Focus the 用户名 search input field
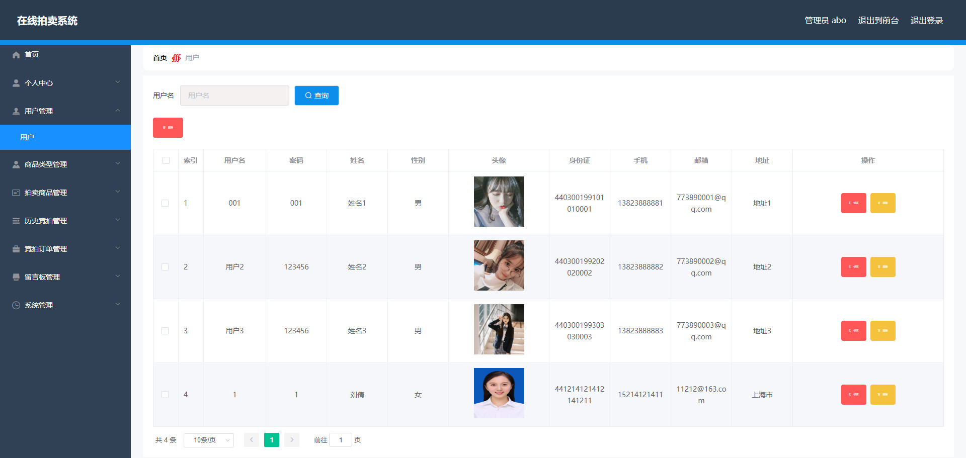 tap(234, 96)
